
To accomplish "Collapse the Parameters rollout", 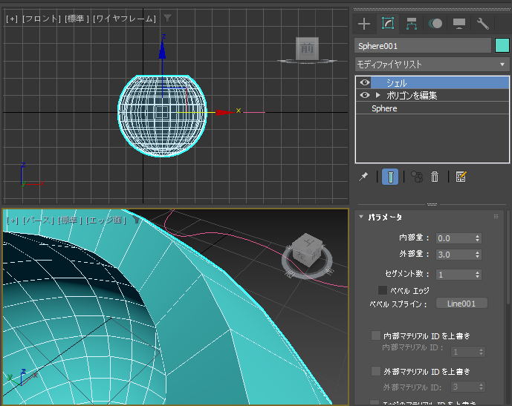I will click(361, 217).
